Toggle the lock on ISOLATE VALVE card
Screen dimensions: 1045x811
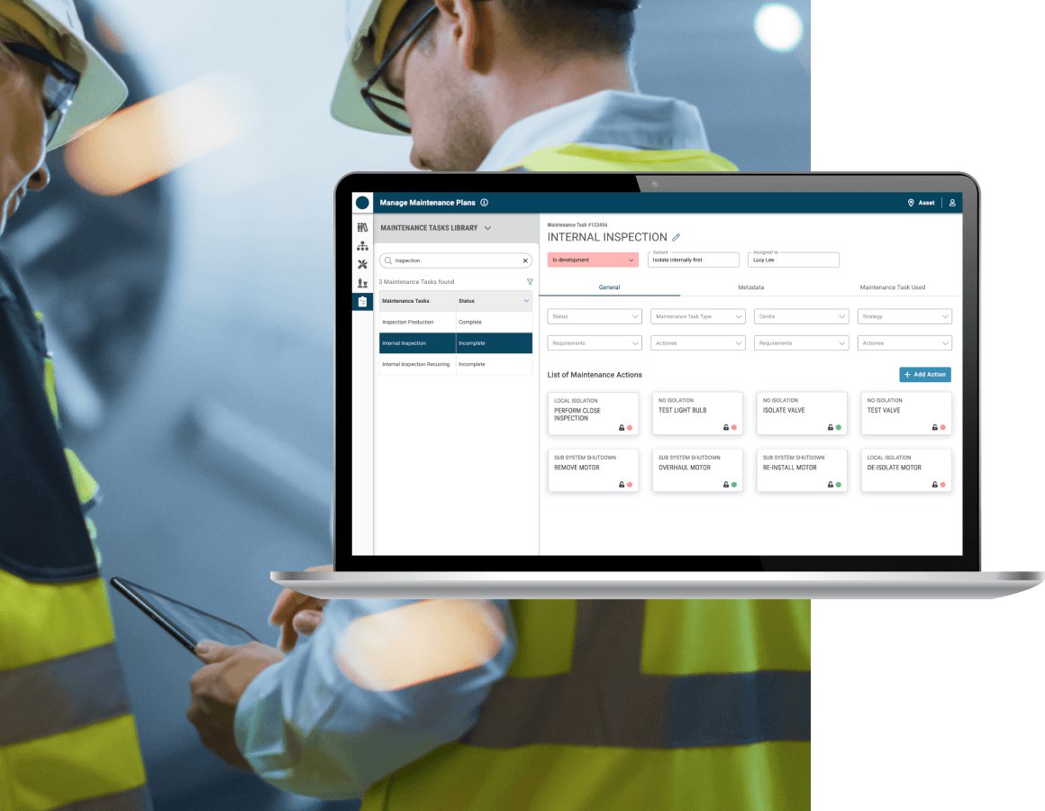831,427
